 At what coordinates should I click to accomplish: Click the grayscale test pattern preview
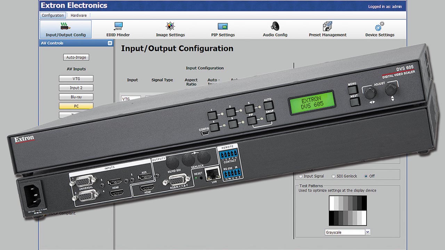pyautogui.click(x=348, y=211)
